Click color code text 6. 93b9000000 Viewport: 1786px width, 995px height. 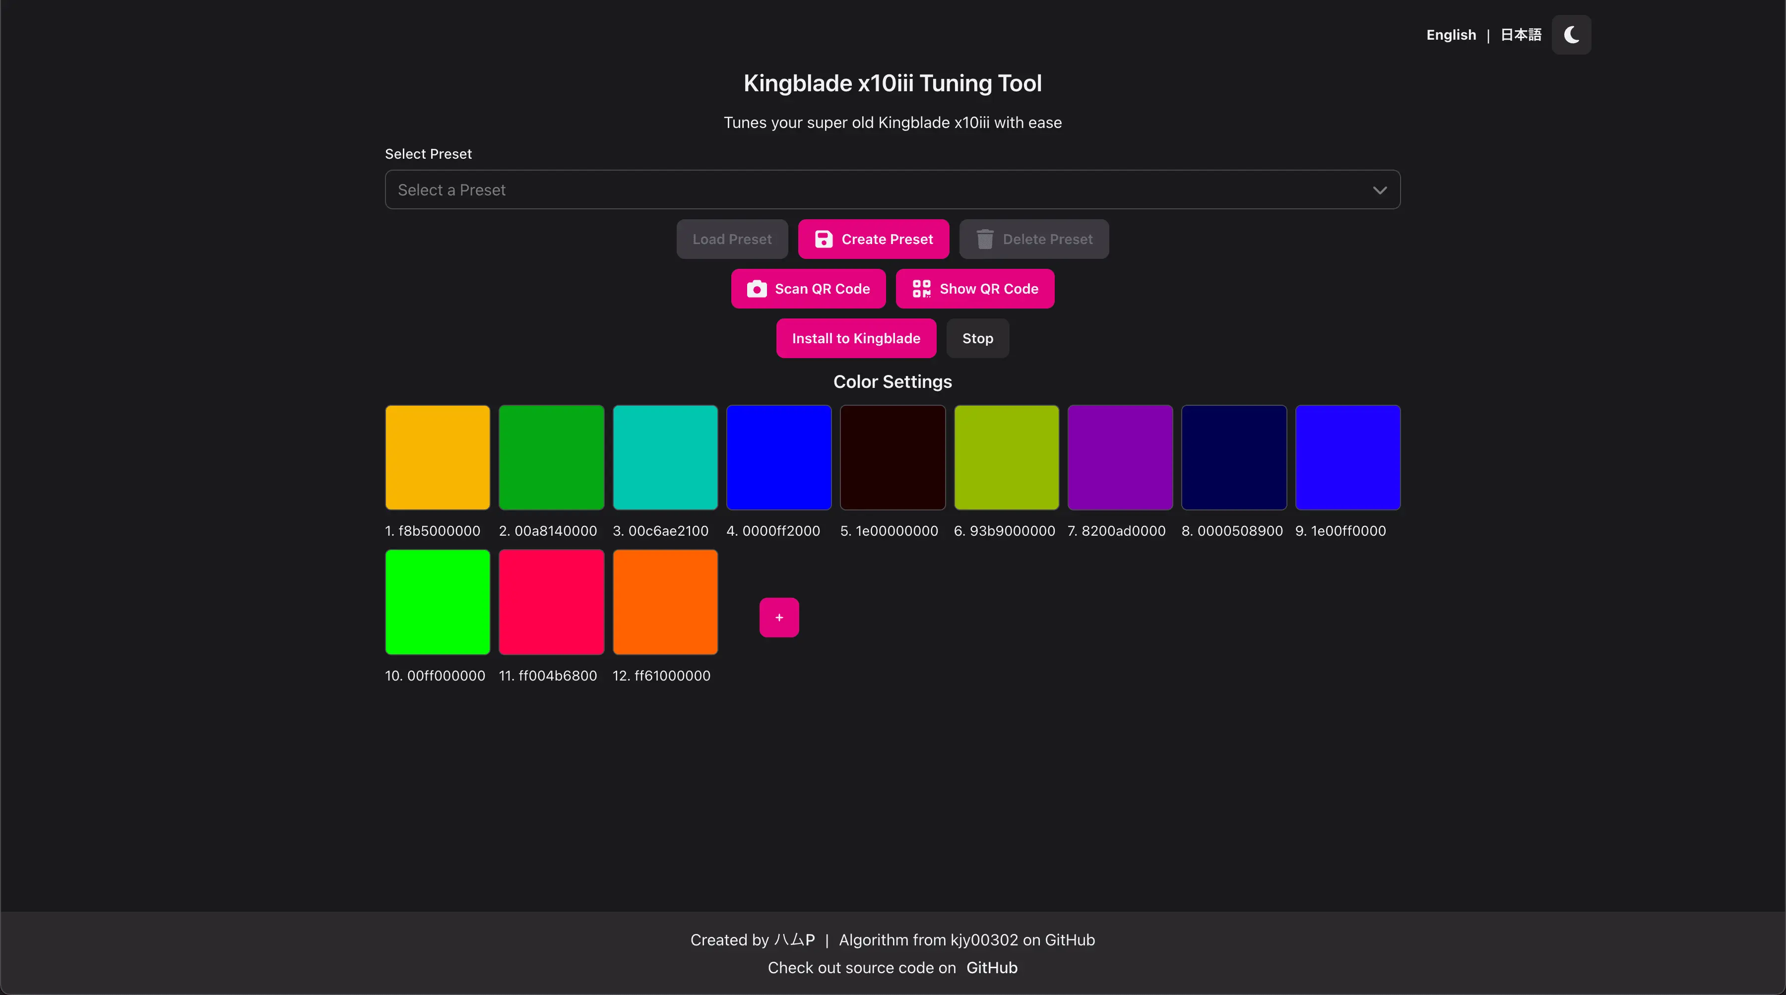(x=1005, y=531)
